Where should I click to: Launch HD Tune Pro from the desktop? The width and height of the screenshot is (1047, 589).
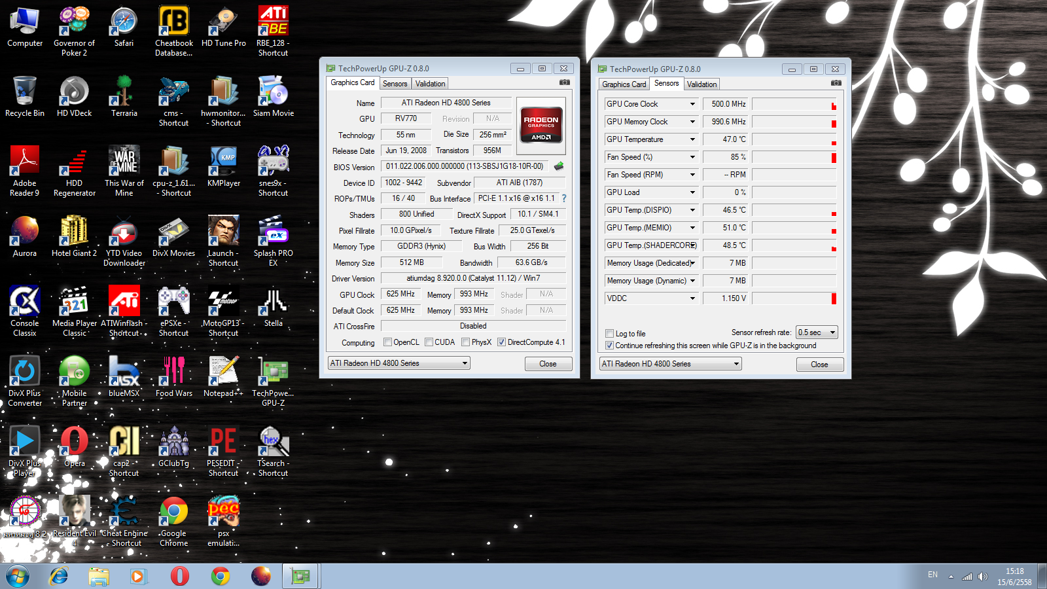point(224,26)
